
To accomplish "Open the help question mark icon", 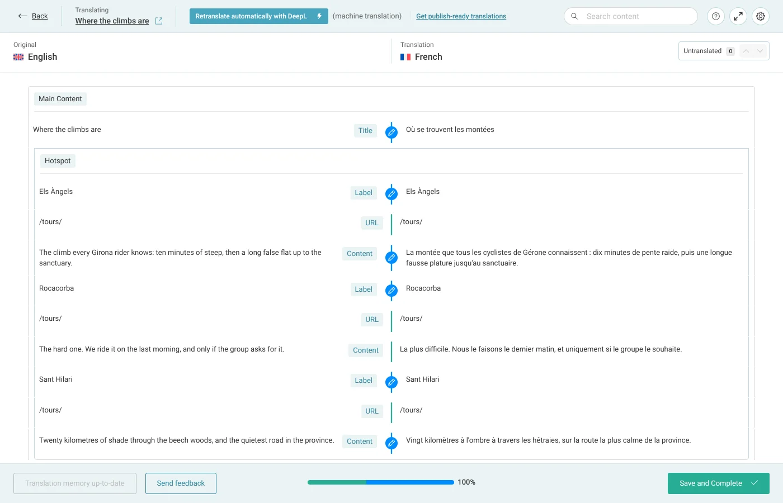I will (x=716, y=16).
